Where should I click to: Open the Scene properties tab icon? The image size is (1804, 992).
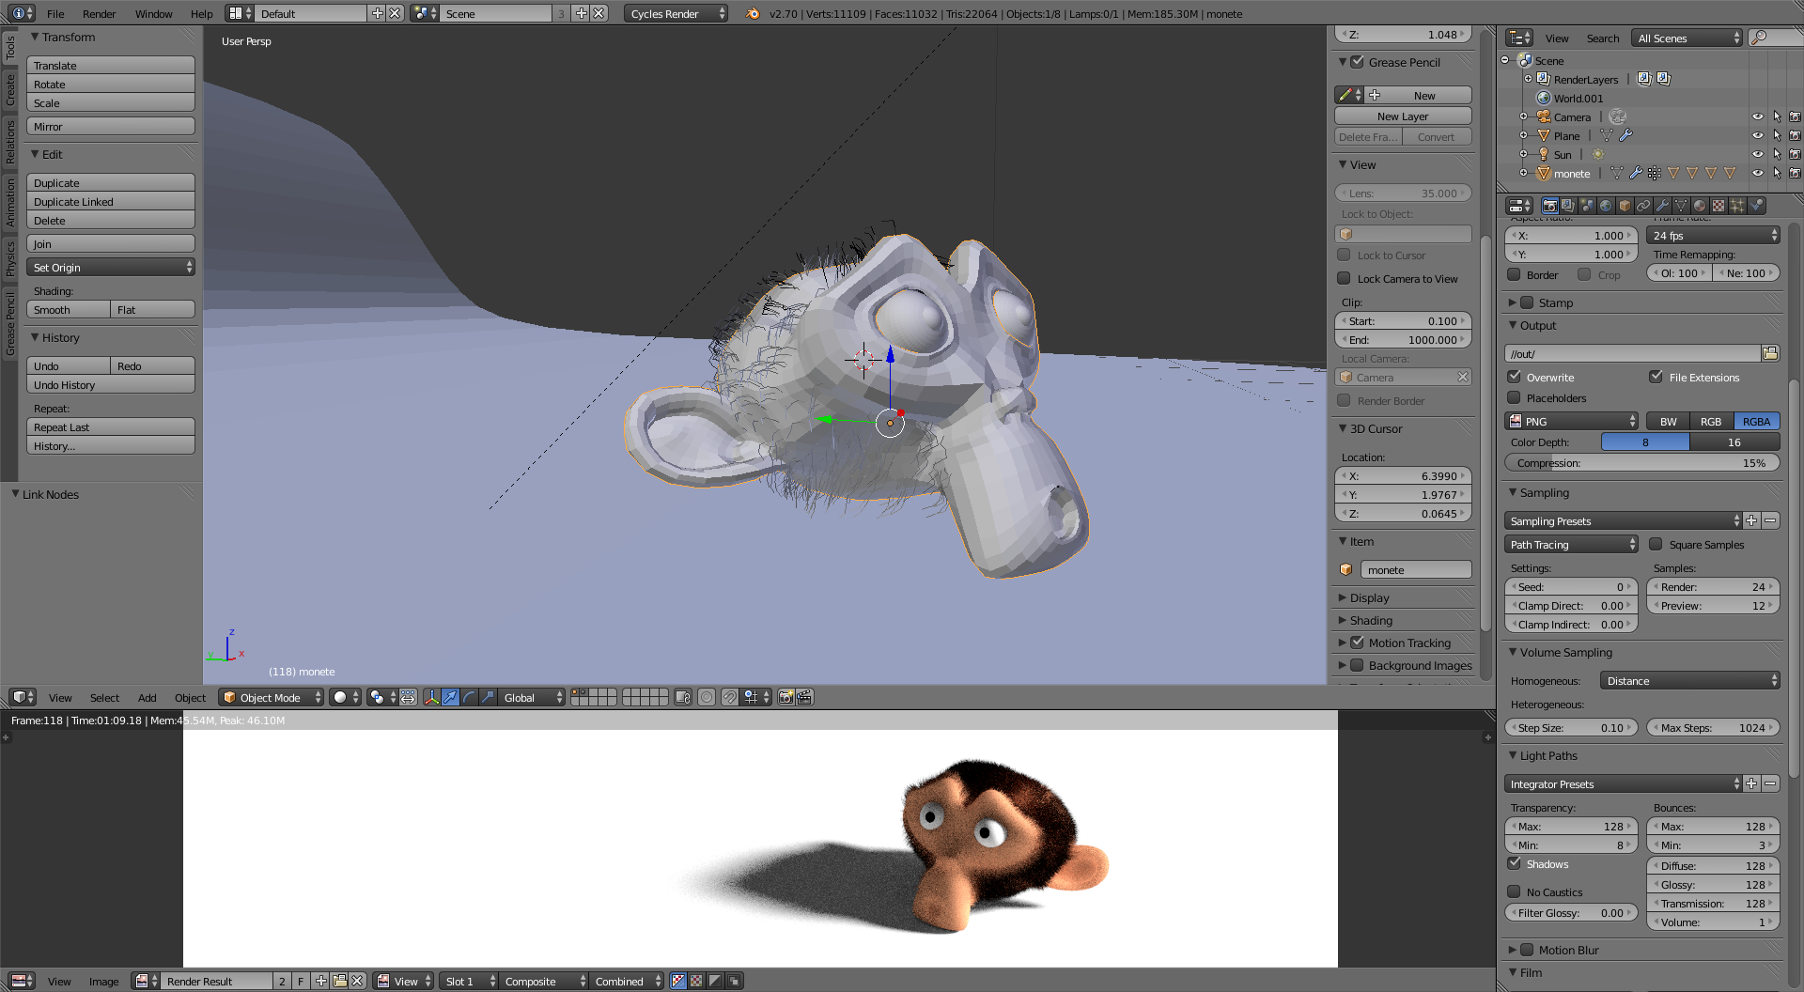(1587, 206)
